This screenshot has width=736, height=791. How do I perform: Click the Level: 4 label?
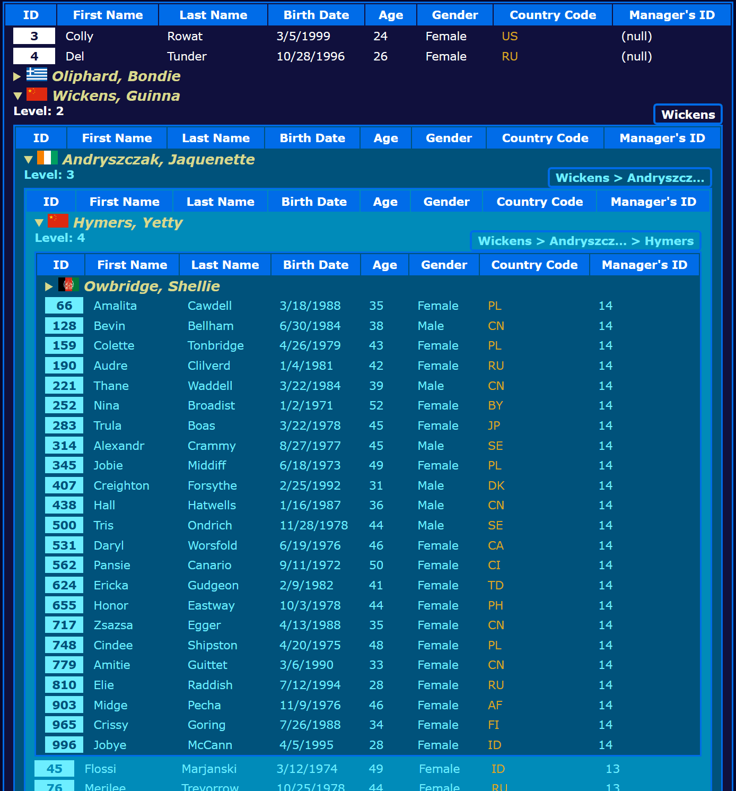[x=59, y=238]
